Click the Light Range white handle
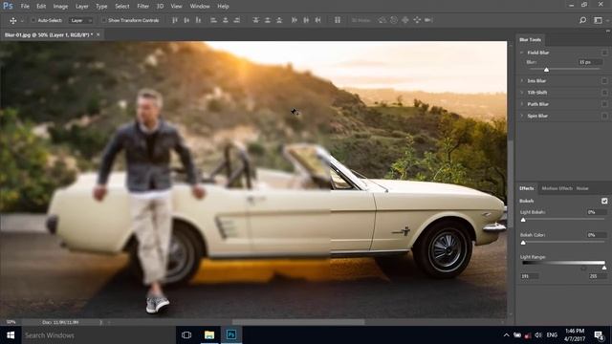 pyautogui.click(x=604, y=268)
